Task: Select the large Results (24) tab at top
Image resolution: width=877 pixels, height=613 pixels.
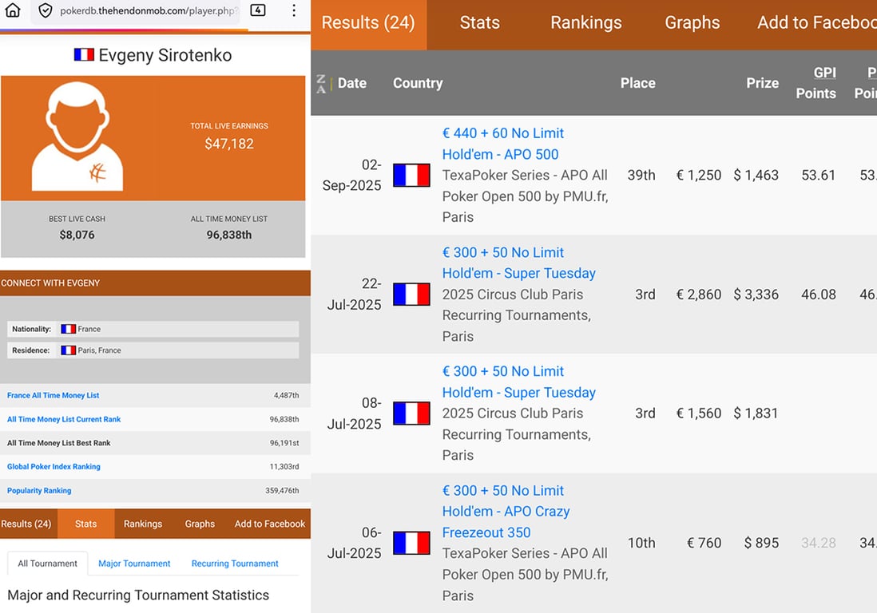Action: 368,23
